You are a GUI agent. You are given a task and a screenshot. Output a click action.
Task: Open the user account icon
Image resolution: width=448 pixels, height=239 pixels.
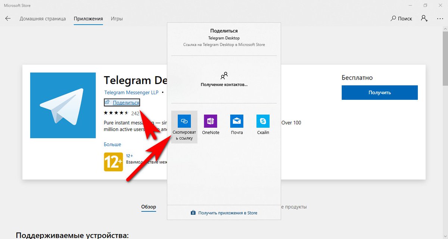click(424, 18)
